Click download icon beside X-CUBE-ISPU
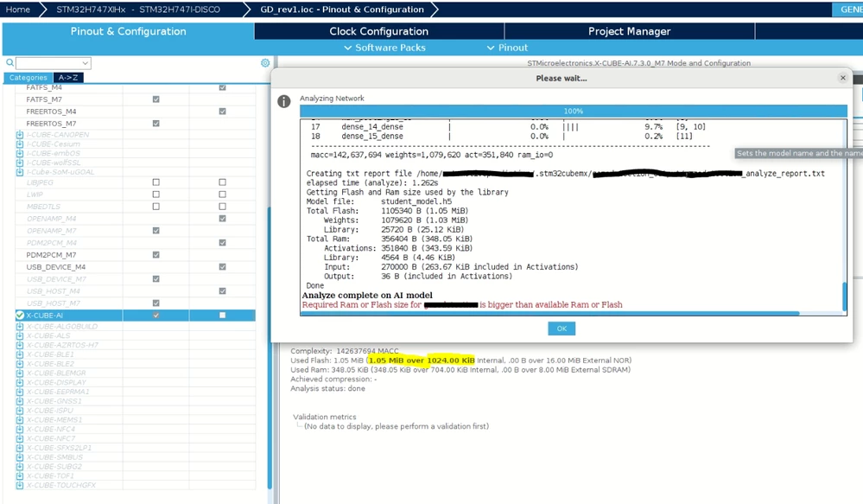The width and height of the screenshot is (863, 504). point(20,411)
